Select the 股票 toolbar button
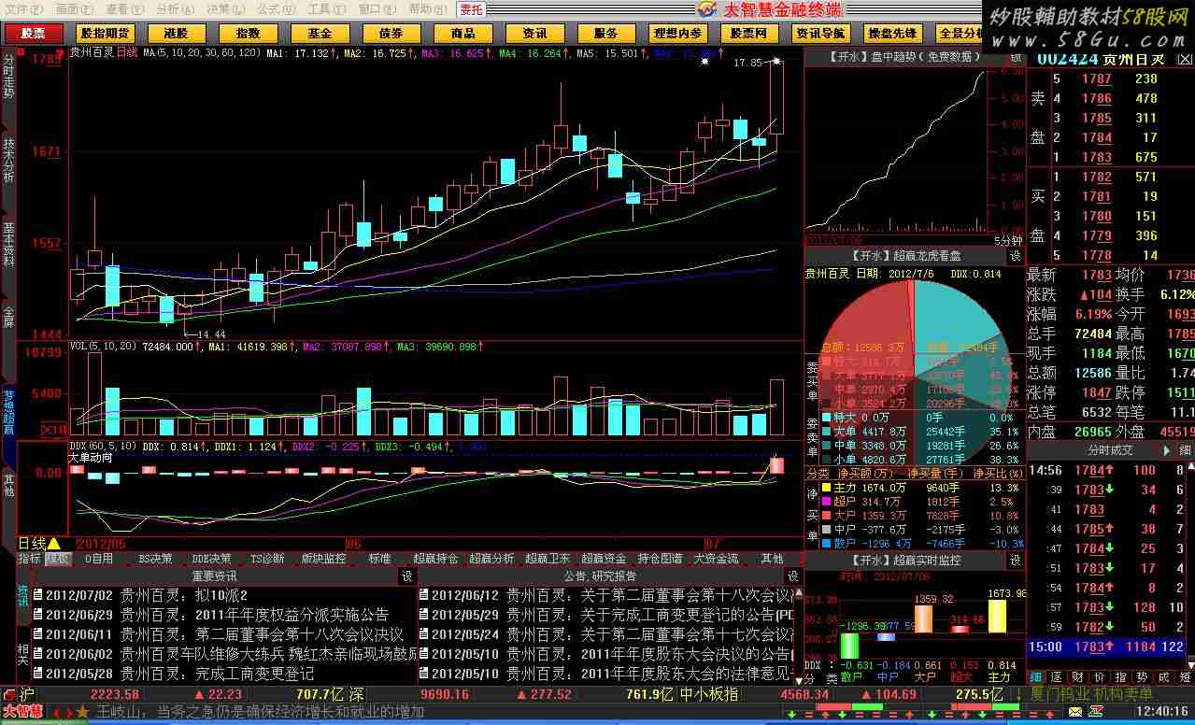 point(33,34)
